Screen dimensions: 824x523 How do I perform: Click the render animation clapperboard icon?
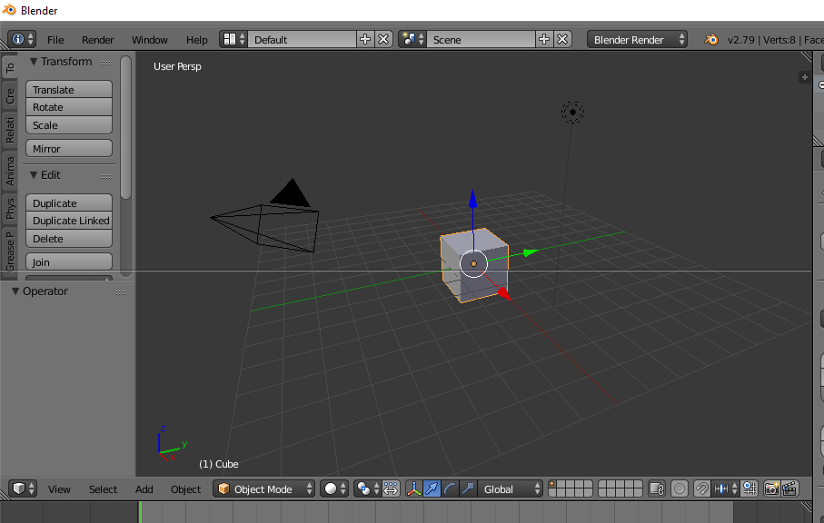pyautogui.click(x=789, y=488)
